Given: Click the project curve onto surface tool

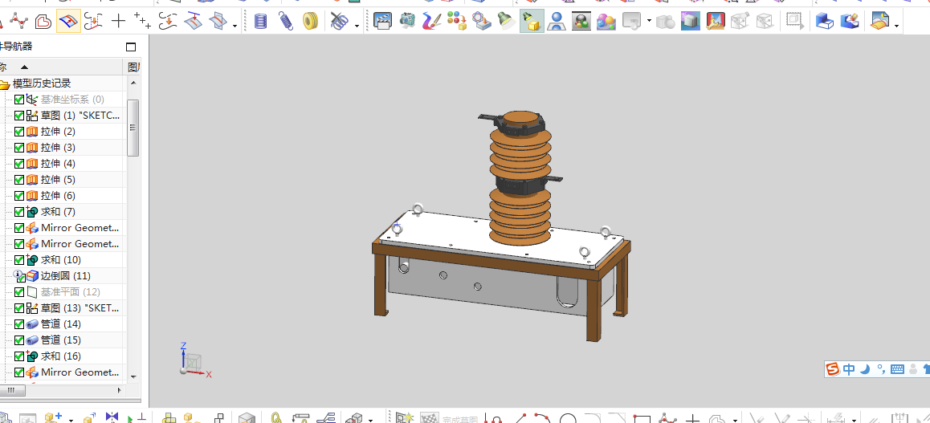Looking at the screenshot, I should pyautogui.click(x=192, y=22).
